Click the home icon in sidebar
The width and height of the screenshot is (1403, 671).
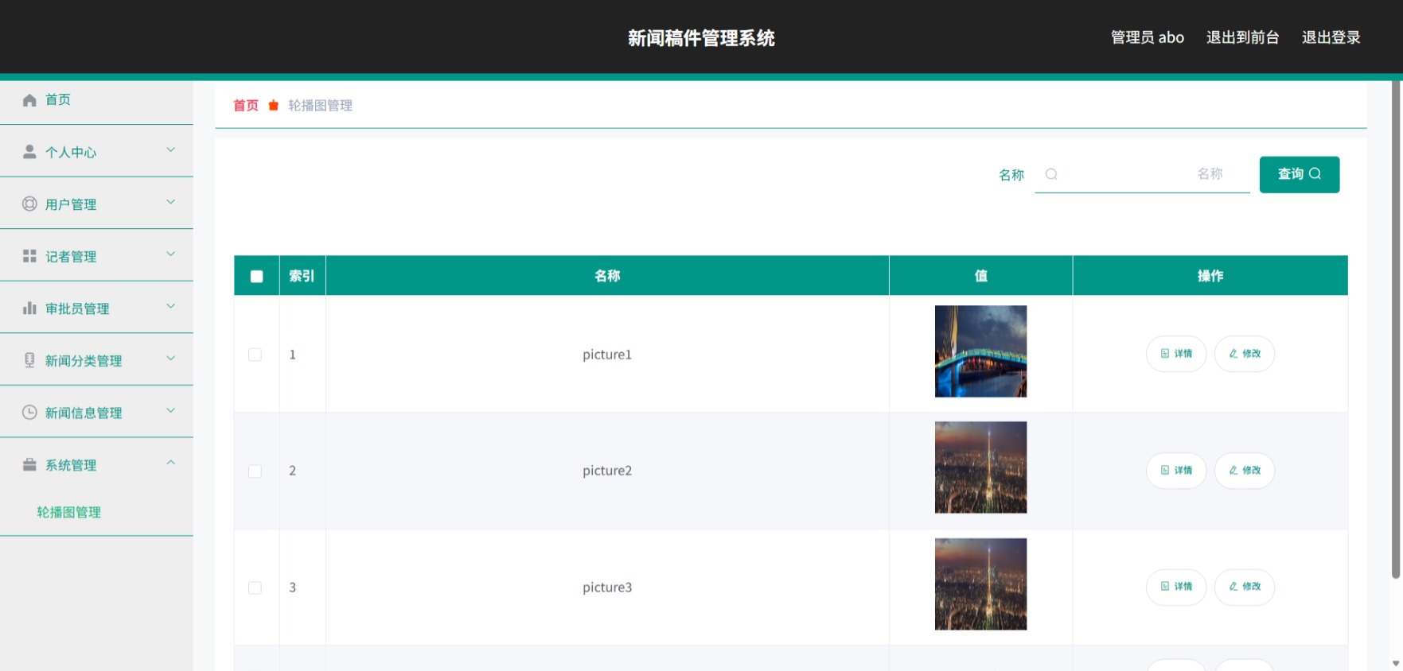coord(29,100)
